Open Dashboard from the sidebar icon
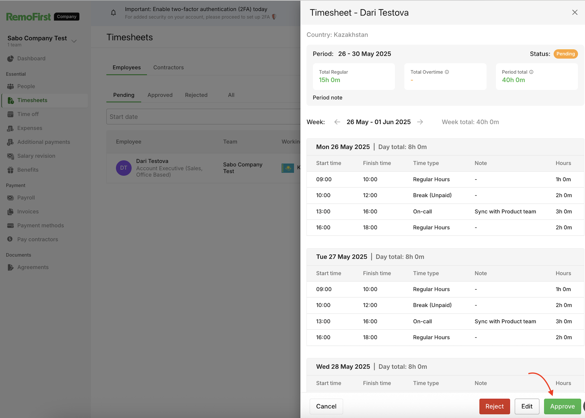This screenshot has height=418, width=585. point(11,59)
